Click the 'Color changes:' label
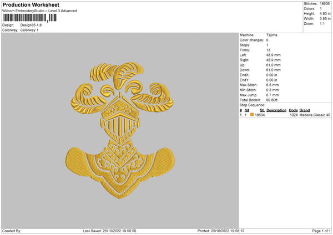Screen dimensions: 333x235 (251, 40)
